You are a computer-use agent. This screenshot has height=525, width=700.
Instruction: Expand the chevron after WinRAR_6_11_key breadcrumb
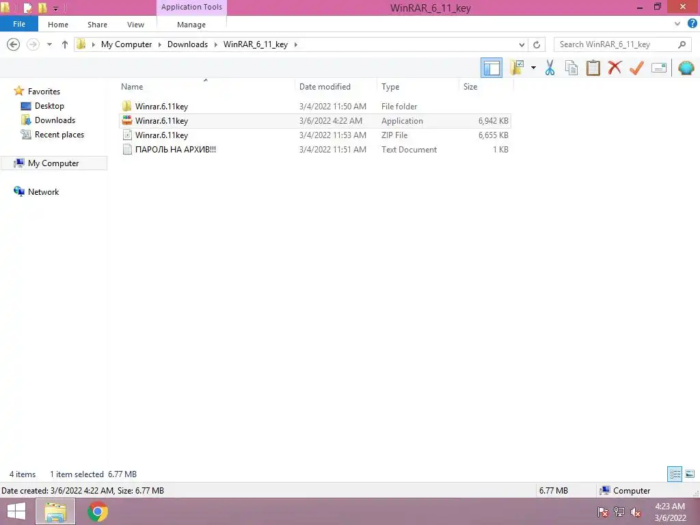[295, 44]
